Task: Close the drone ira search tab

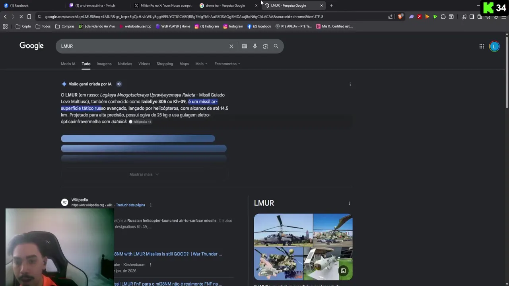Action: click(256, 6)
